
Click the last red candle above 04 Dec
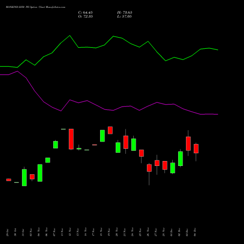196,148
